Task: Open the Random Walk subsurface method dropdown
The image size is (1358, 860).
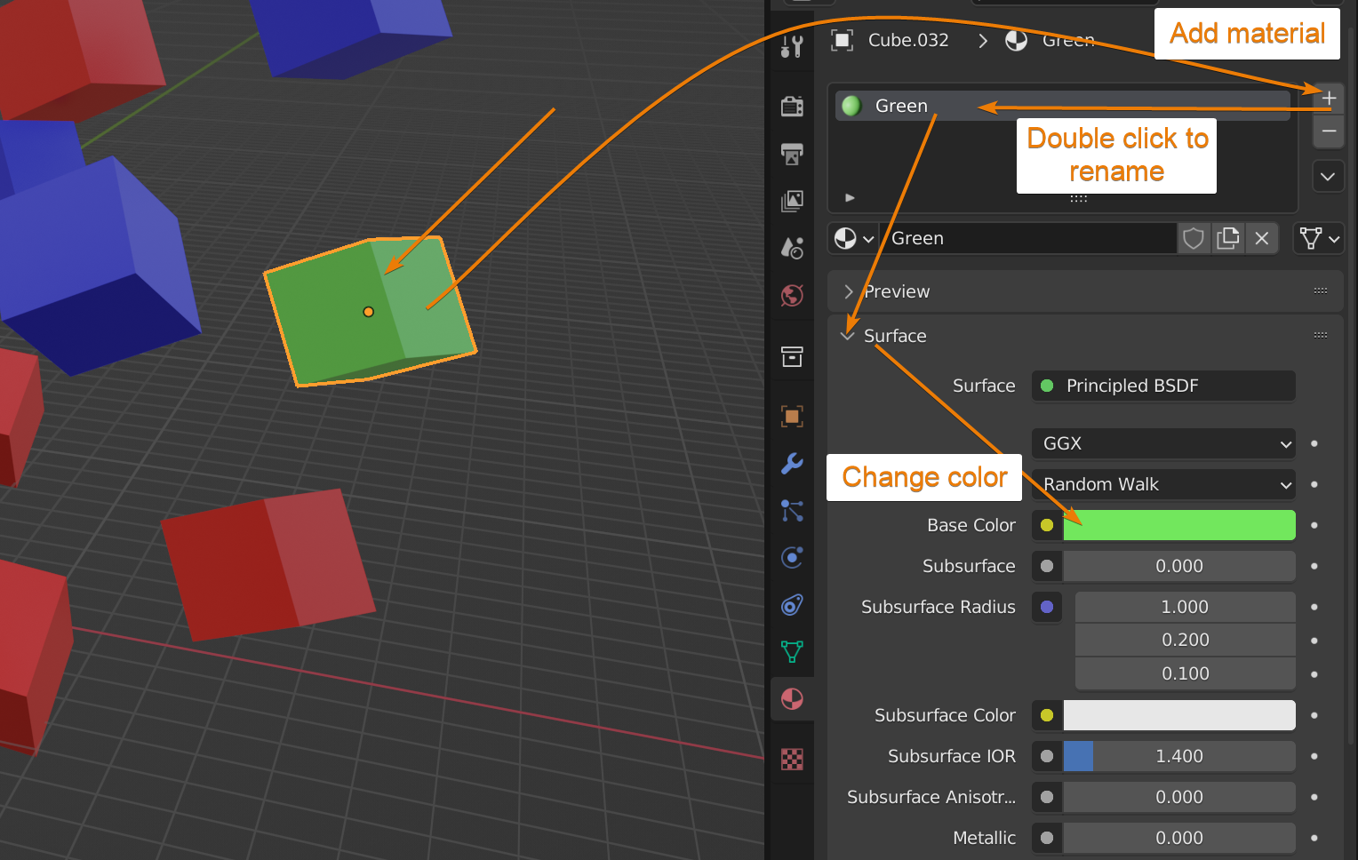Action: (1163, 484)
